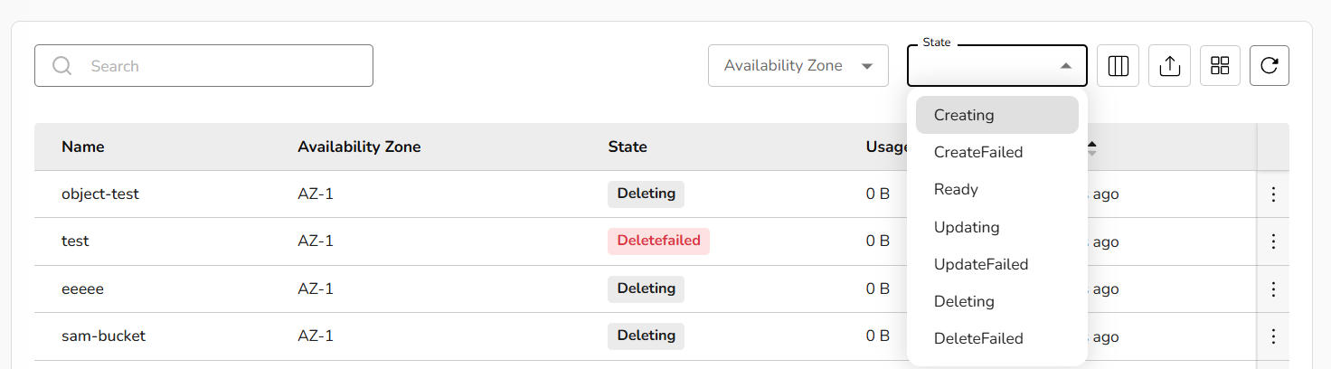Click the Search input field
The height and width of the screenshot is (369, 1331).
point(217,66)
